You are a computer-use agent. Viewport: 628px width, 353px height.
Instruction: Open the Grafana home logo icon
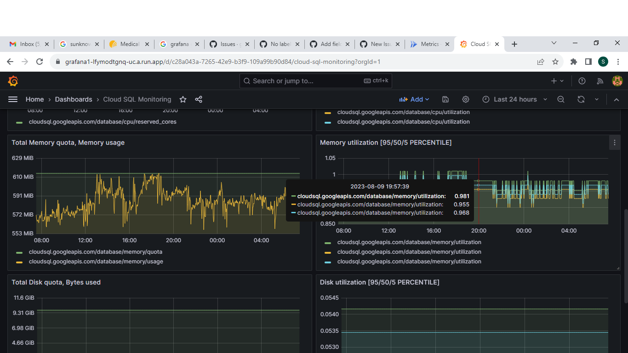12,80
